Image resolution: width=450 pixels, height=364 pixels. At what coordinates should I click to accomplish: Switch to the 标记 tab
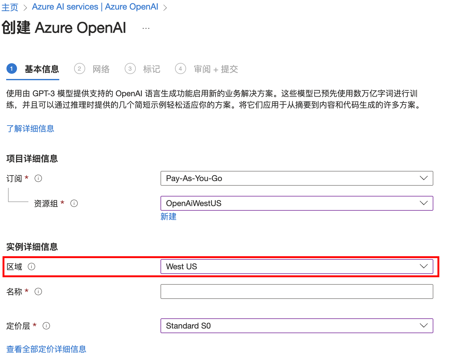coord(143,69)
